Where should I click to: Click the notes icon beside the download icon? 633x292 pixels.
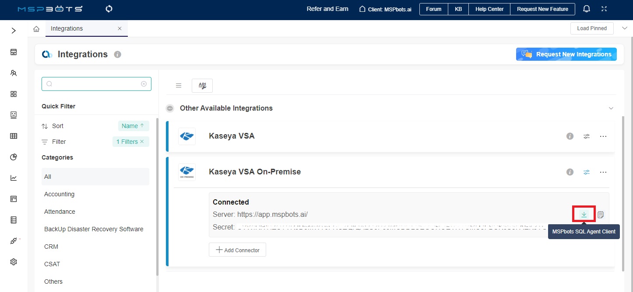point(601,215)
